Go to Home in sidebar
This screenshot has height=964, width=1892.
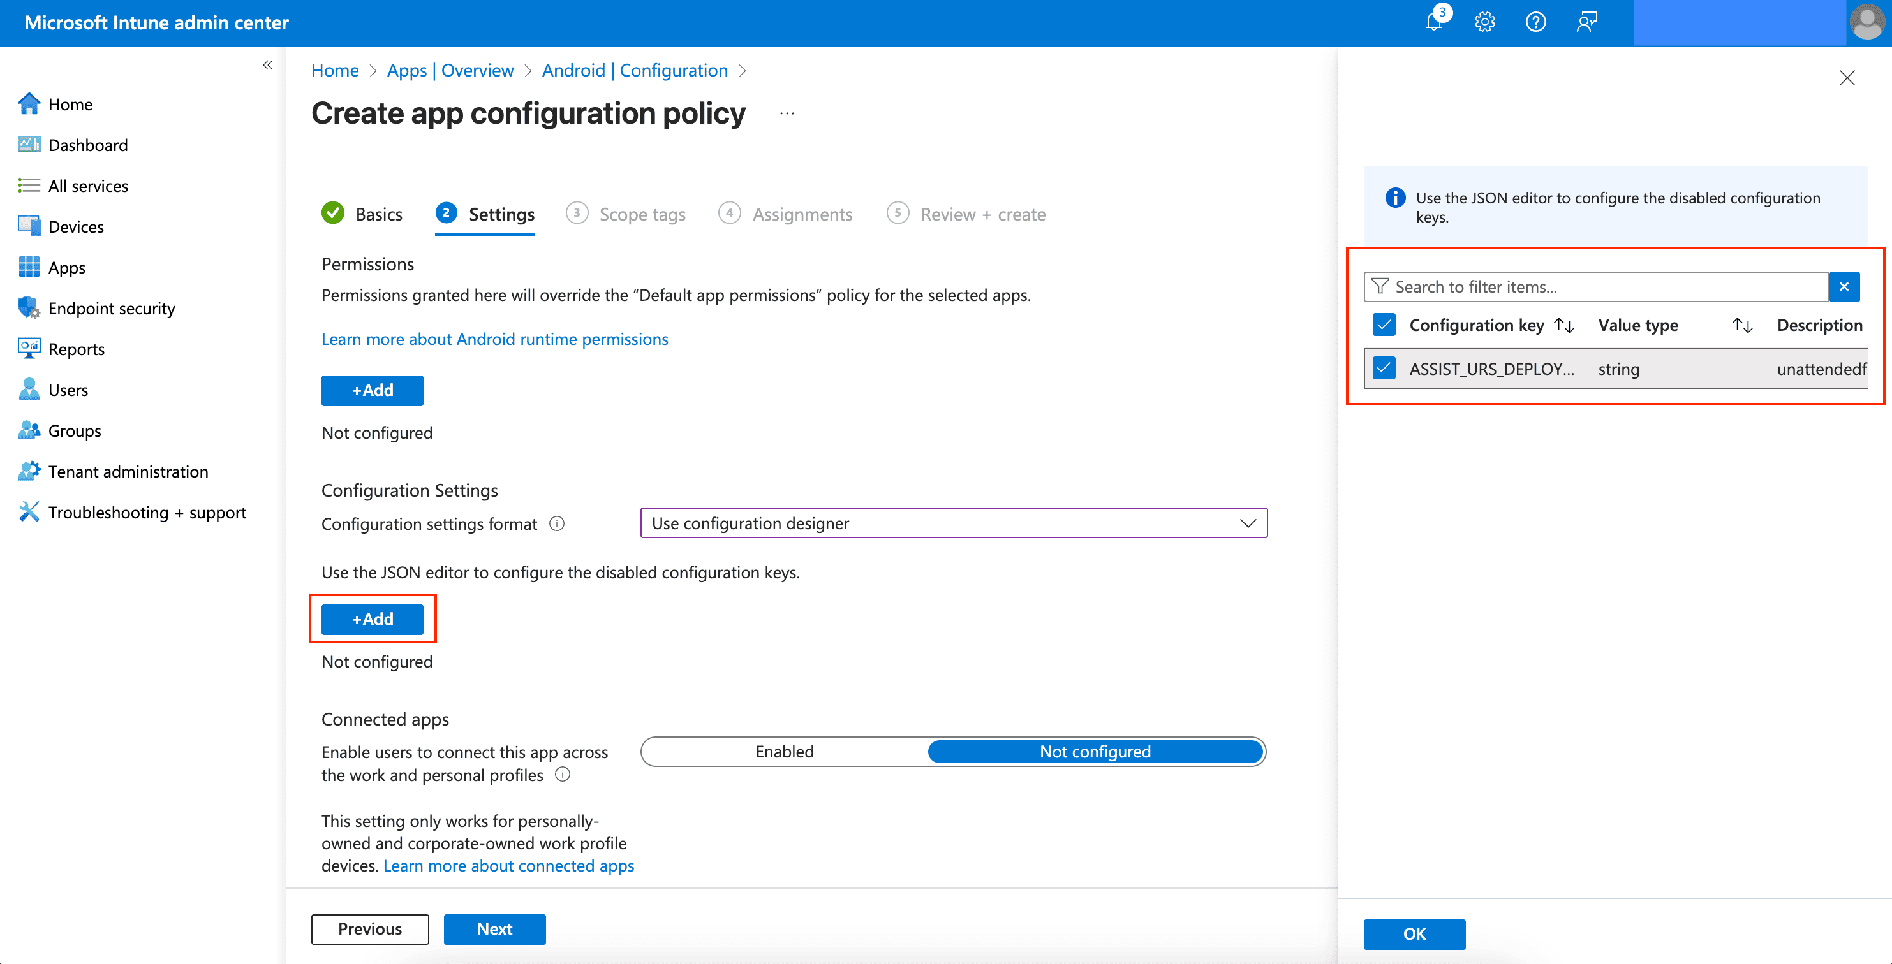click(71, 105)
